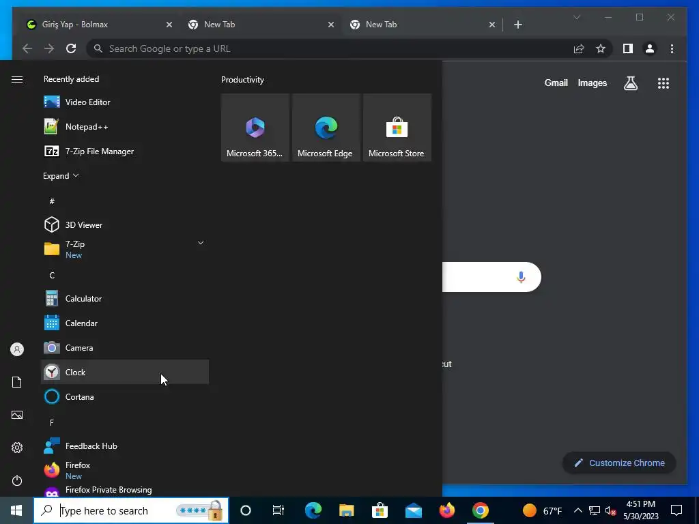
Task: Open Search Labs flask icon
Action: 630,83
